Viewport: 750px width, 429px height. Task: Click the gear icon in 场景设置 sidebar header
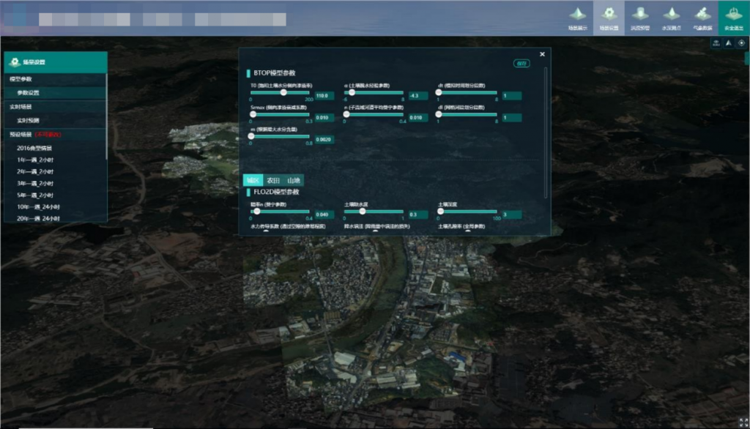(x=15, y=61)
